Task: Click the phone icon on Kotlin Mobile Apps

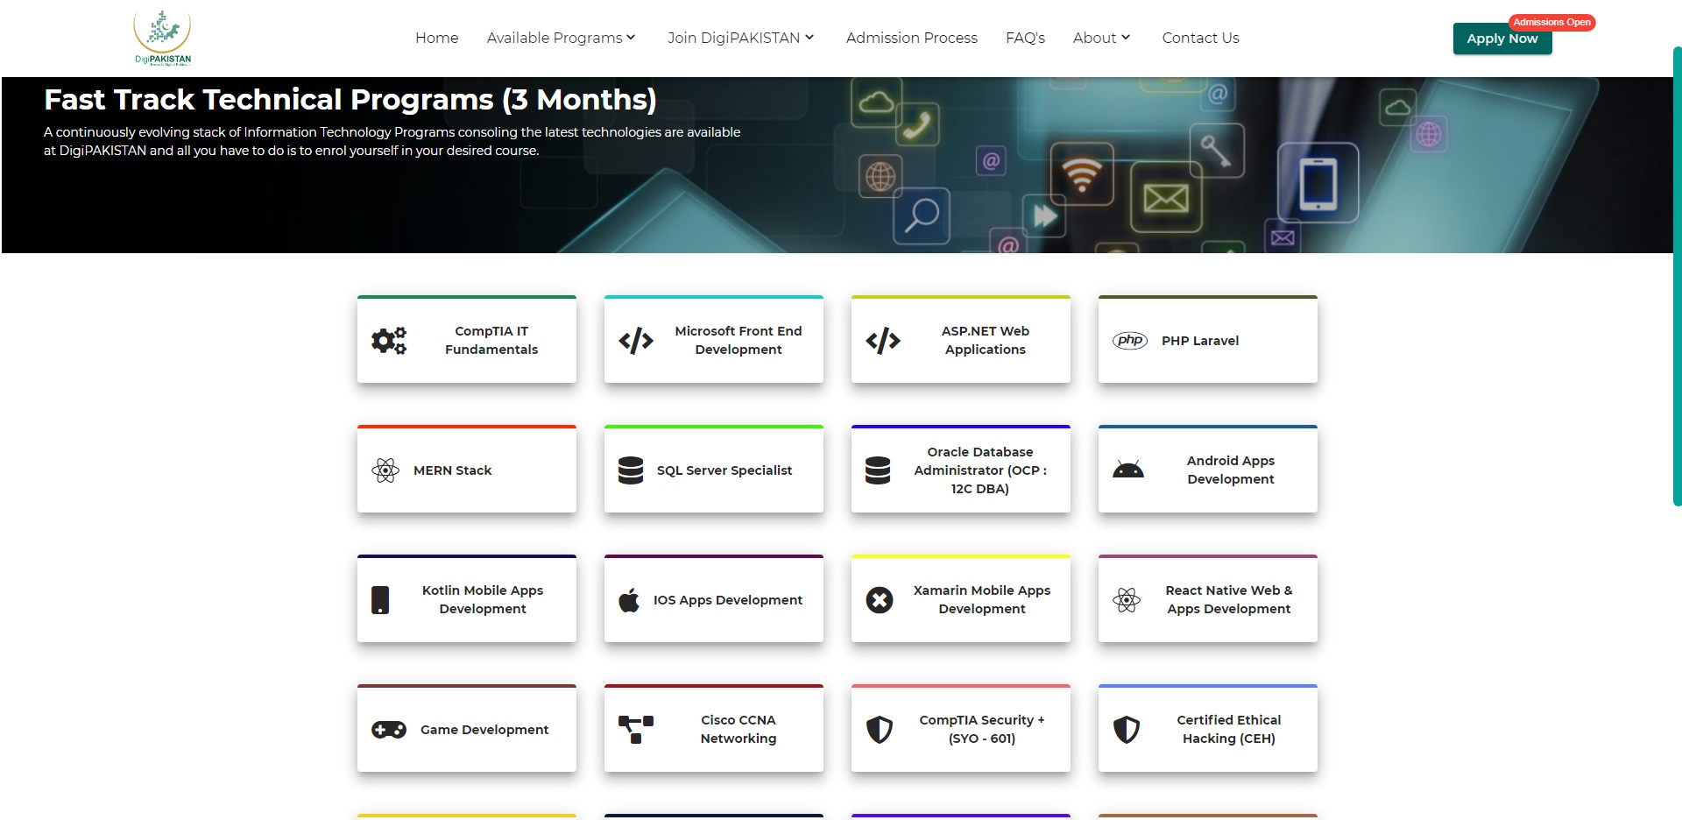Action: tap(380, 600)
